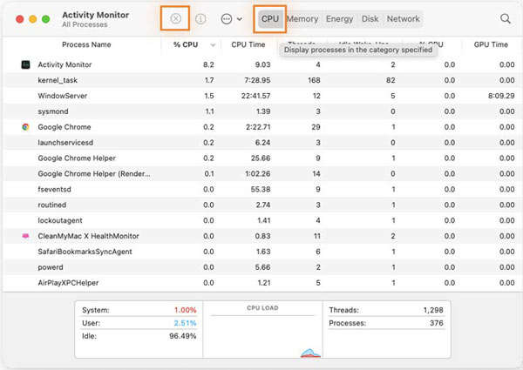This screenshot has height=370, width=523.
Task: Switch to the CPU tab
Action: [270, 19]
